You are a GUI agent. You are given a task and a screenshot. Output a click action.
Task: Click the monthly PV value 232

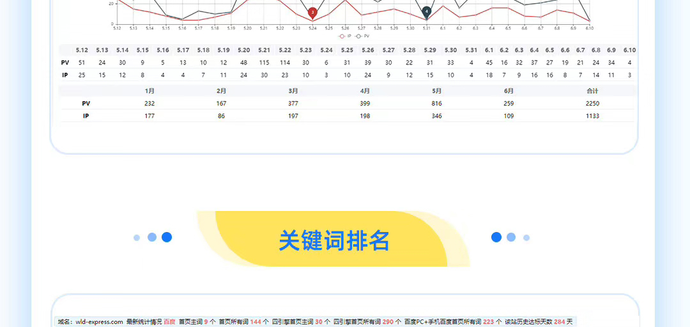(149, 104)
